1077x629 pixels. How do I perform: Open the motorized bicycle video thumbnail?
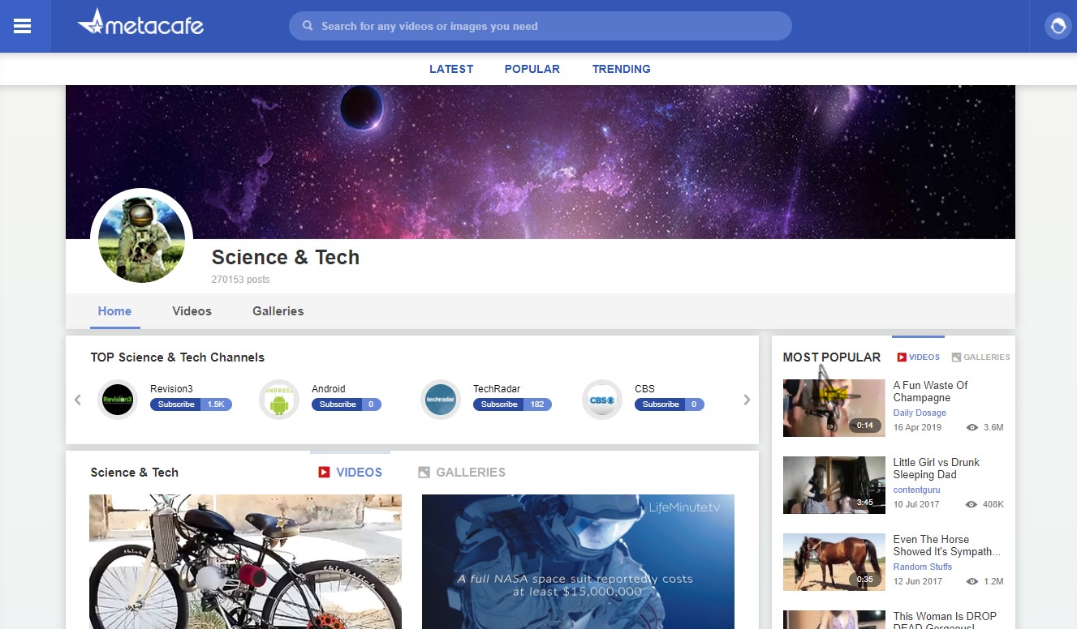[245, 562]
